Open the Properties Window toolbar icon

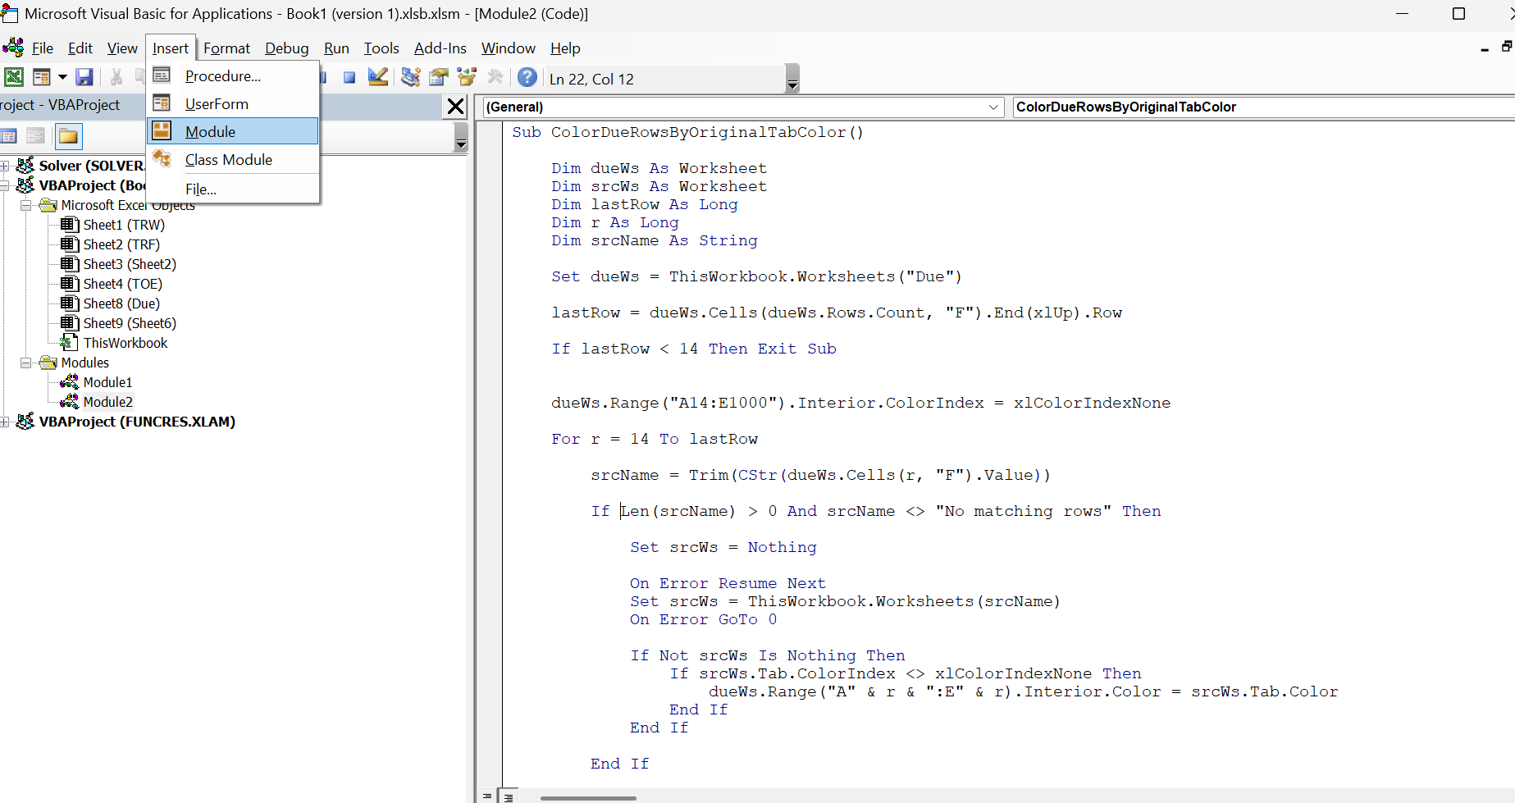tap(439, 77)
